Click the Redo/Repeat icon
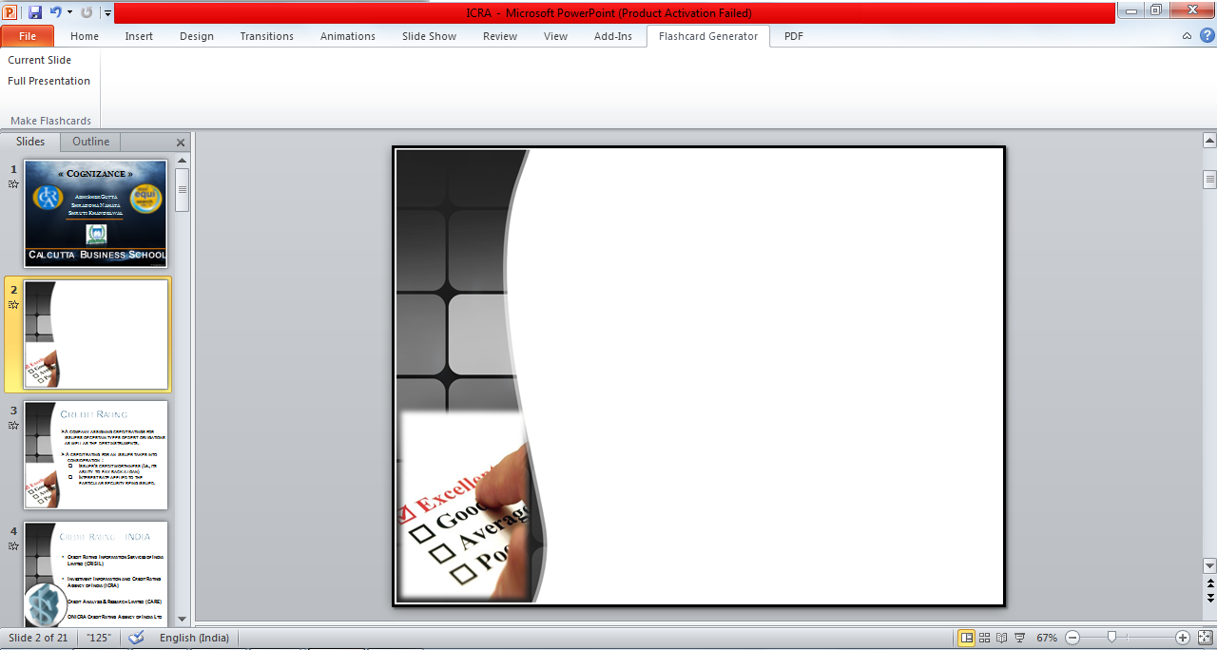This screenshot has width=1217, height=650. pyautogui.click(x=87, y=12)
